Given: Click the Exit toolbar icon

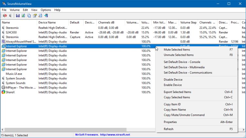Looking at the screenshot, I should tap(46, 16).
